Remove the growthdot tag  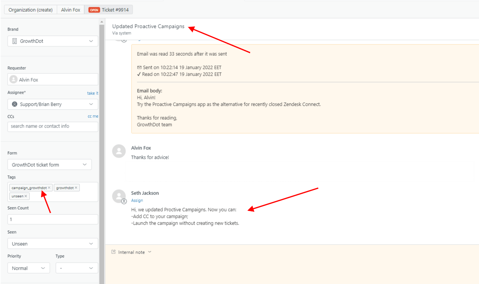pos(76,188)
